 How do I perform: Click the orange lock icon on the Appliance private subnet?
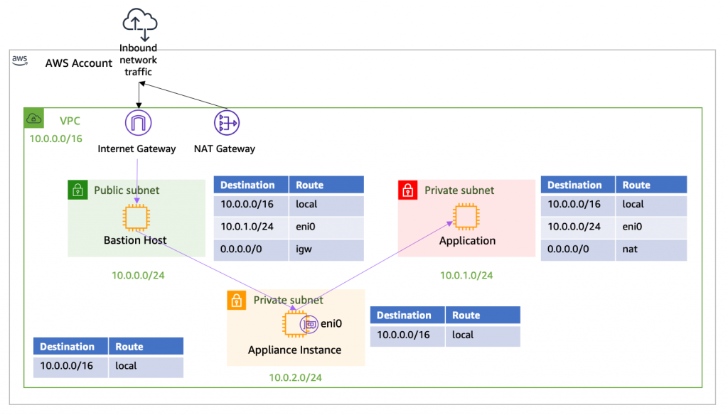tap(237, 299)
